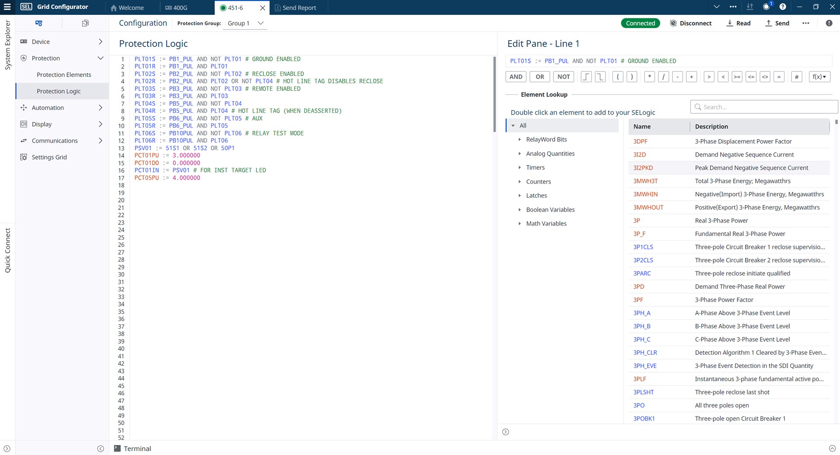Open configuration toolbar more options ellipsis
The image size is (840, 455).
point(806,23)
